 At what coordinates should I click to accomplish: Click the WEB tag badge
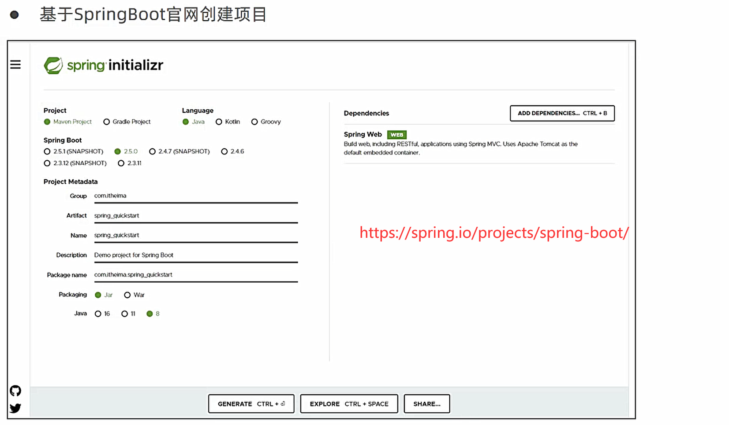tap(397, 135)
